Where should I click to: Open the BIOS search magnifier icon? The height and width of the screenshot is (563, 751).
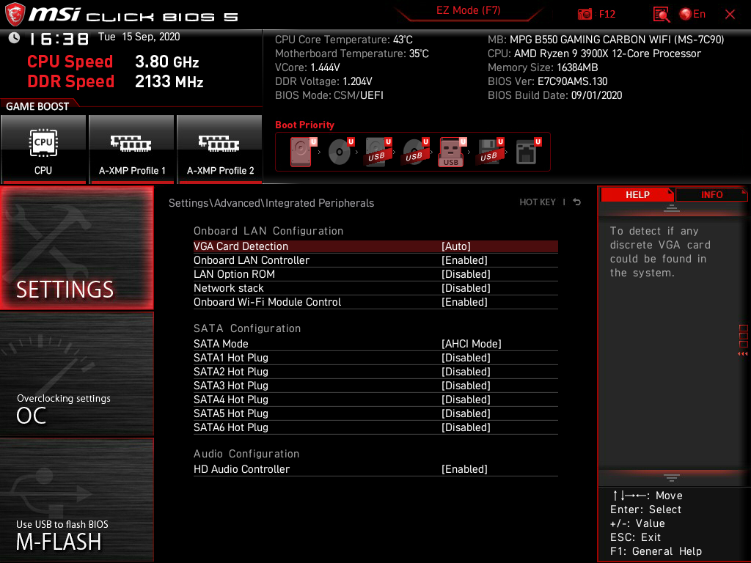click(x=661, y=15)
